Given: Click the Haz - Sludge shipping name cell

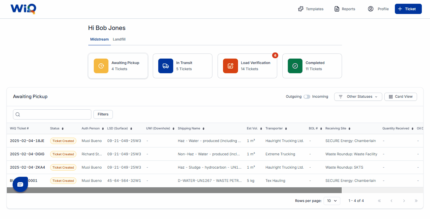Looking at the screenshot, I should click(x=209, y=167).
